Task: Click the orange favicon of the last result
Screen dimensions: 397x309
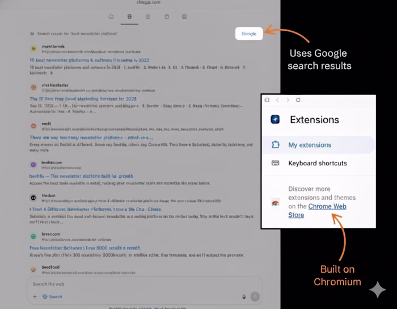Action: click(33, 269)
